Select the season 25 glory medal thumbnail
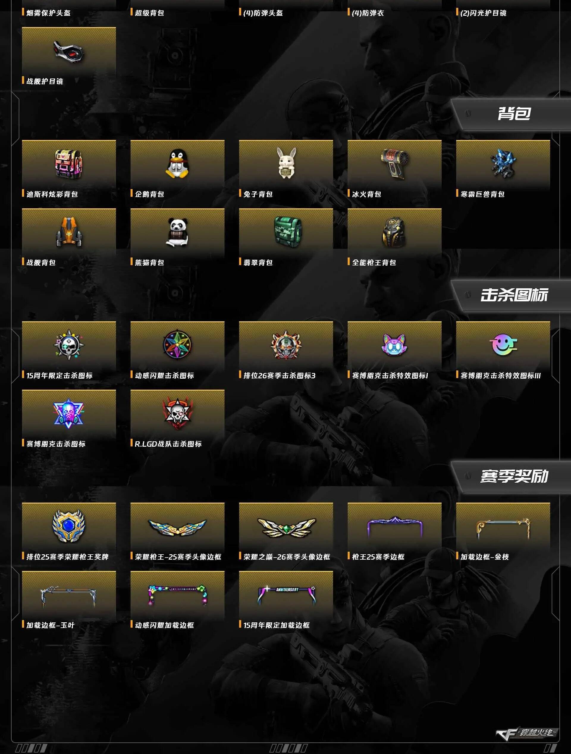The image size is (571, 754). tap(69, 526)
